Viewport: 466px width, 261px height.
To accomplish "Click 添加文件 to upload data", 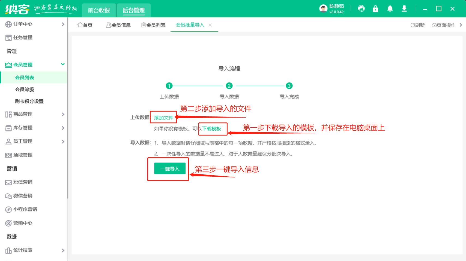I will tap(164, 118).
